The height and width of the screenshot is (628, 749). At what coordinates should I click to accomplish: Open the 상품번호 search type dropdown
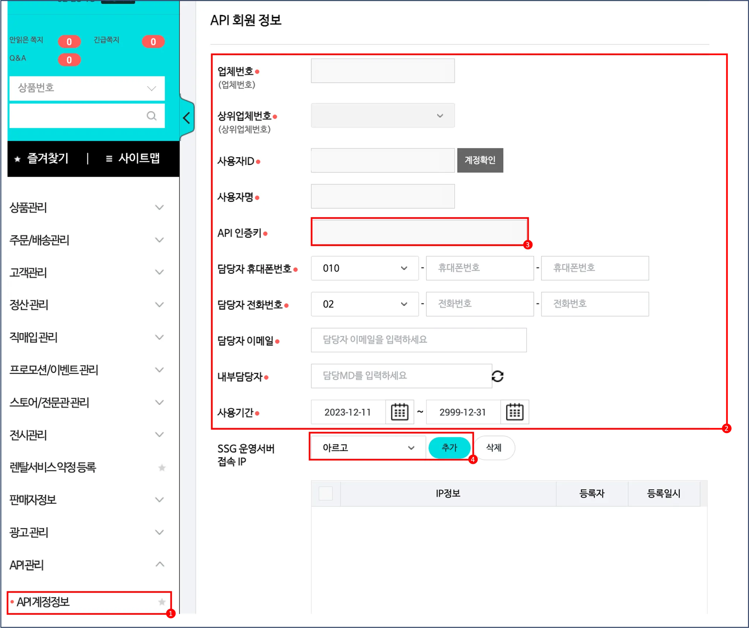pos(87,88)
